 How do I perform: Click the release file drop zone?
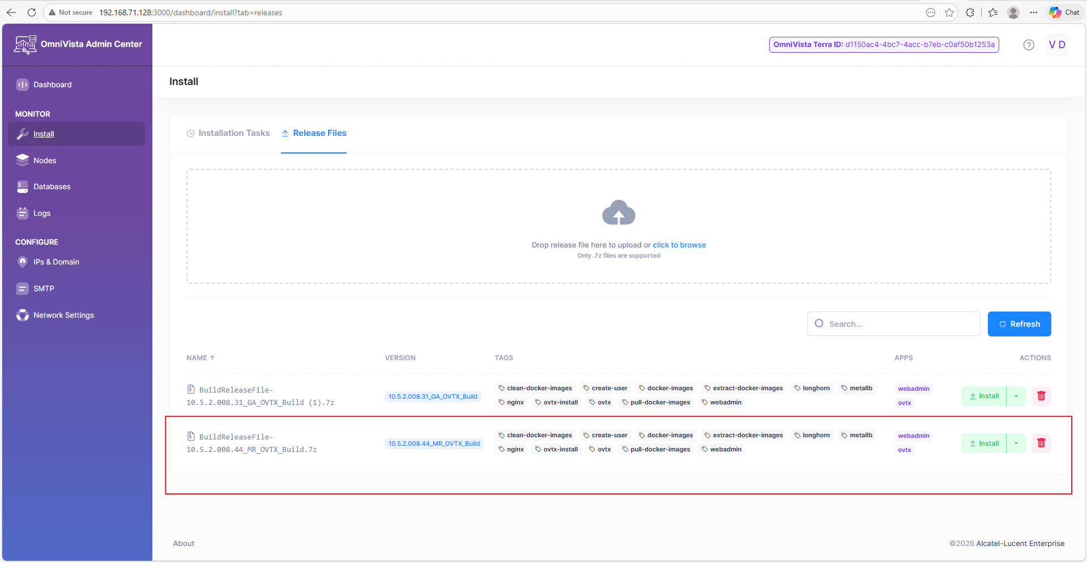coord(619,226)
